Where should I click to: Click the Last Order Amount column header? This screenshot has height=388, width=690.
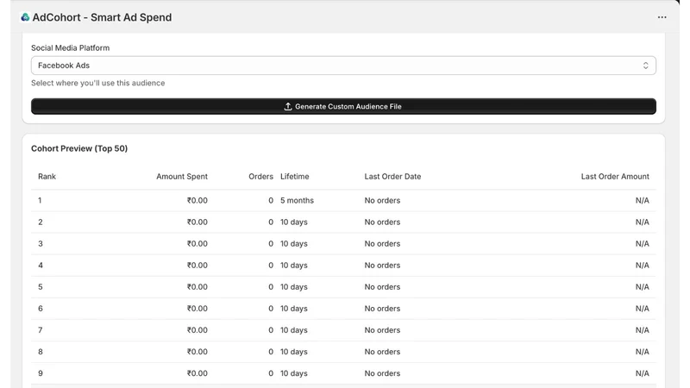coord(615,177)
